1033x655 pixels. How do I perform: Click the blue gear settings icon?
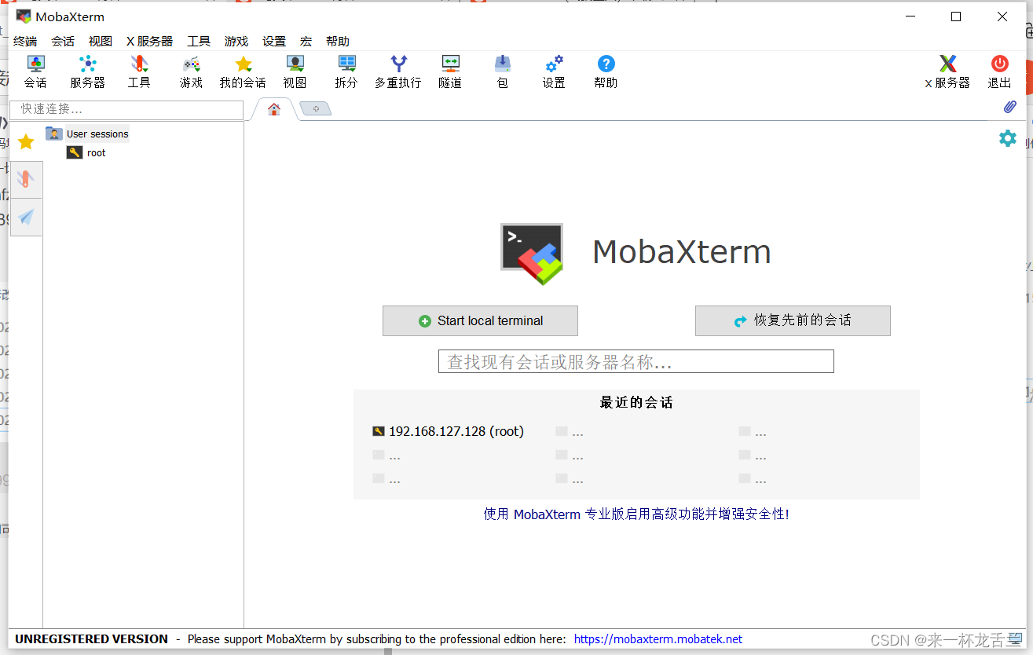click(1007, 139)
